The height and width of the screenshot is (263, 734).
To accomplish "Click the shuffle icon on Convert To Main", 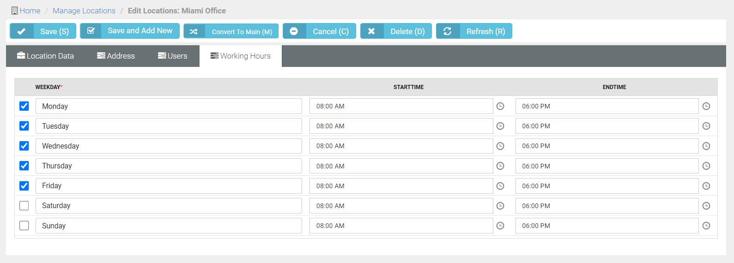I will click(194, 31).
